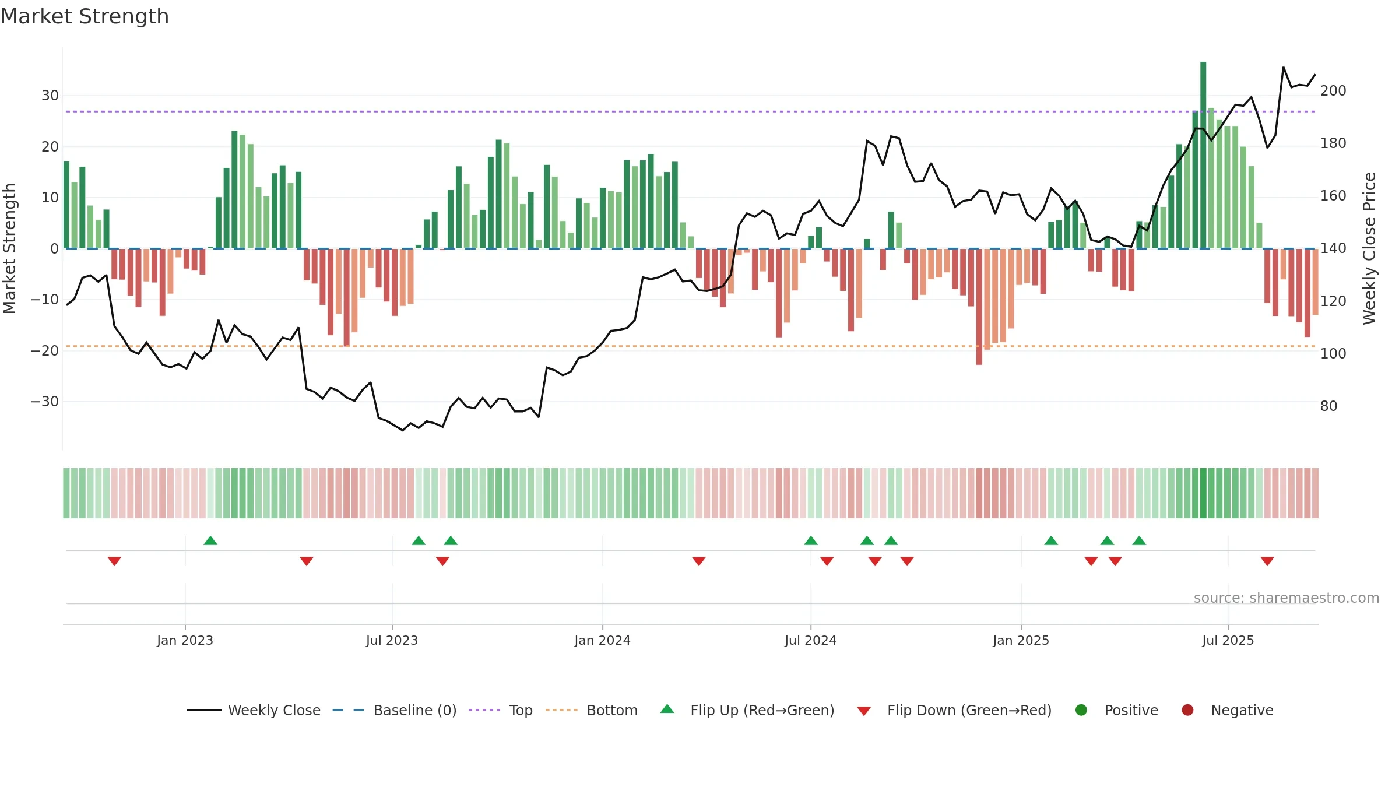Click the blue dashed Baseline sample in the legend
Image resolution: width=1399 pixels, height=787 pixels.
tap(349, 710)
